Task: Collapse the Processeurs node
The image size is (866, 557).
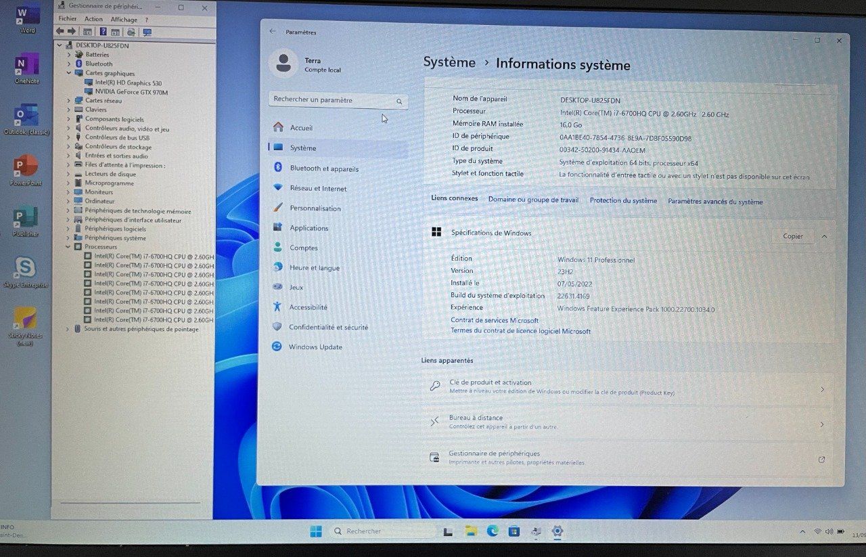Action: (x=68, y=247)
